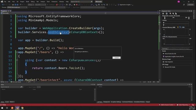Cancel the Go to Definition dialog

(x=116, y=58)
